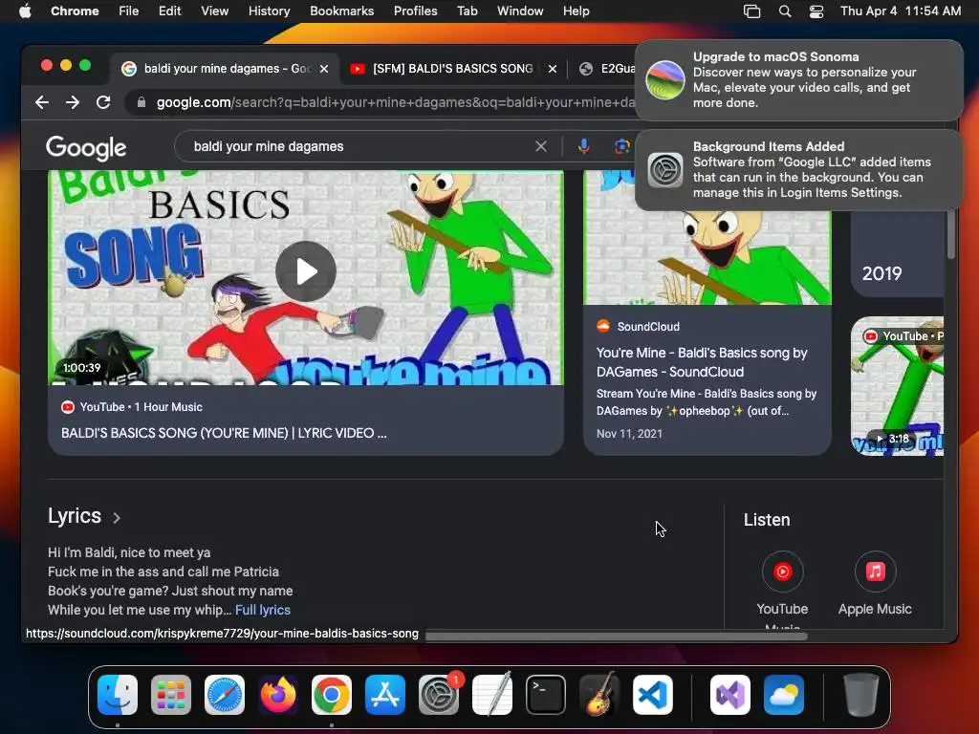Go forward in browser history
Image resolution: width=979 pixels, height=734 pixels.
pos(73,102)
